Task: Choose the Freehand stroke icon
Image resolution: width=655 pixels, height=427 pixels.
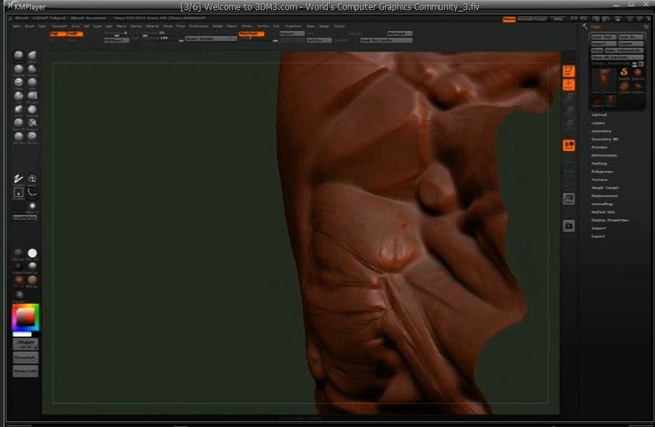Action: click(19, 179)
